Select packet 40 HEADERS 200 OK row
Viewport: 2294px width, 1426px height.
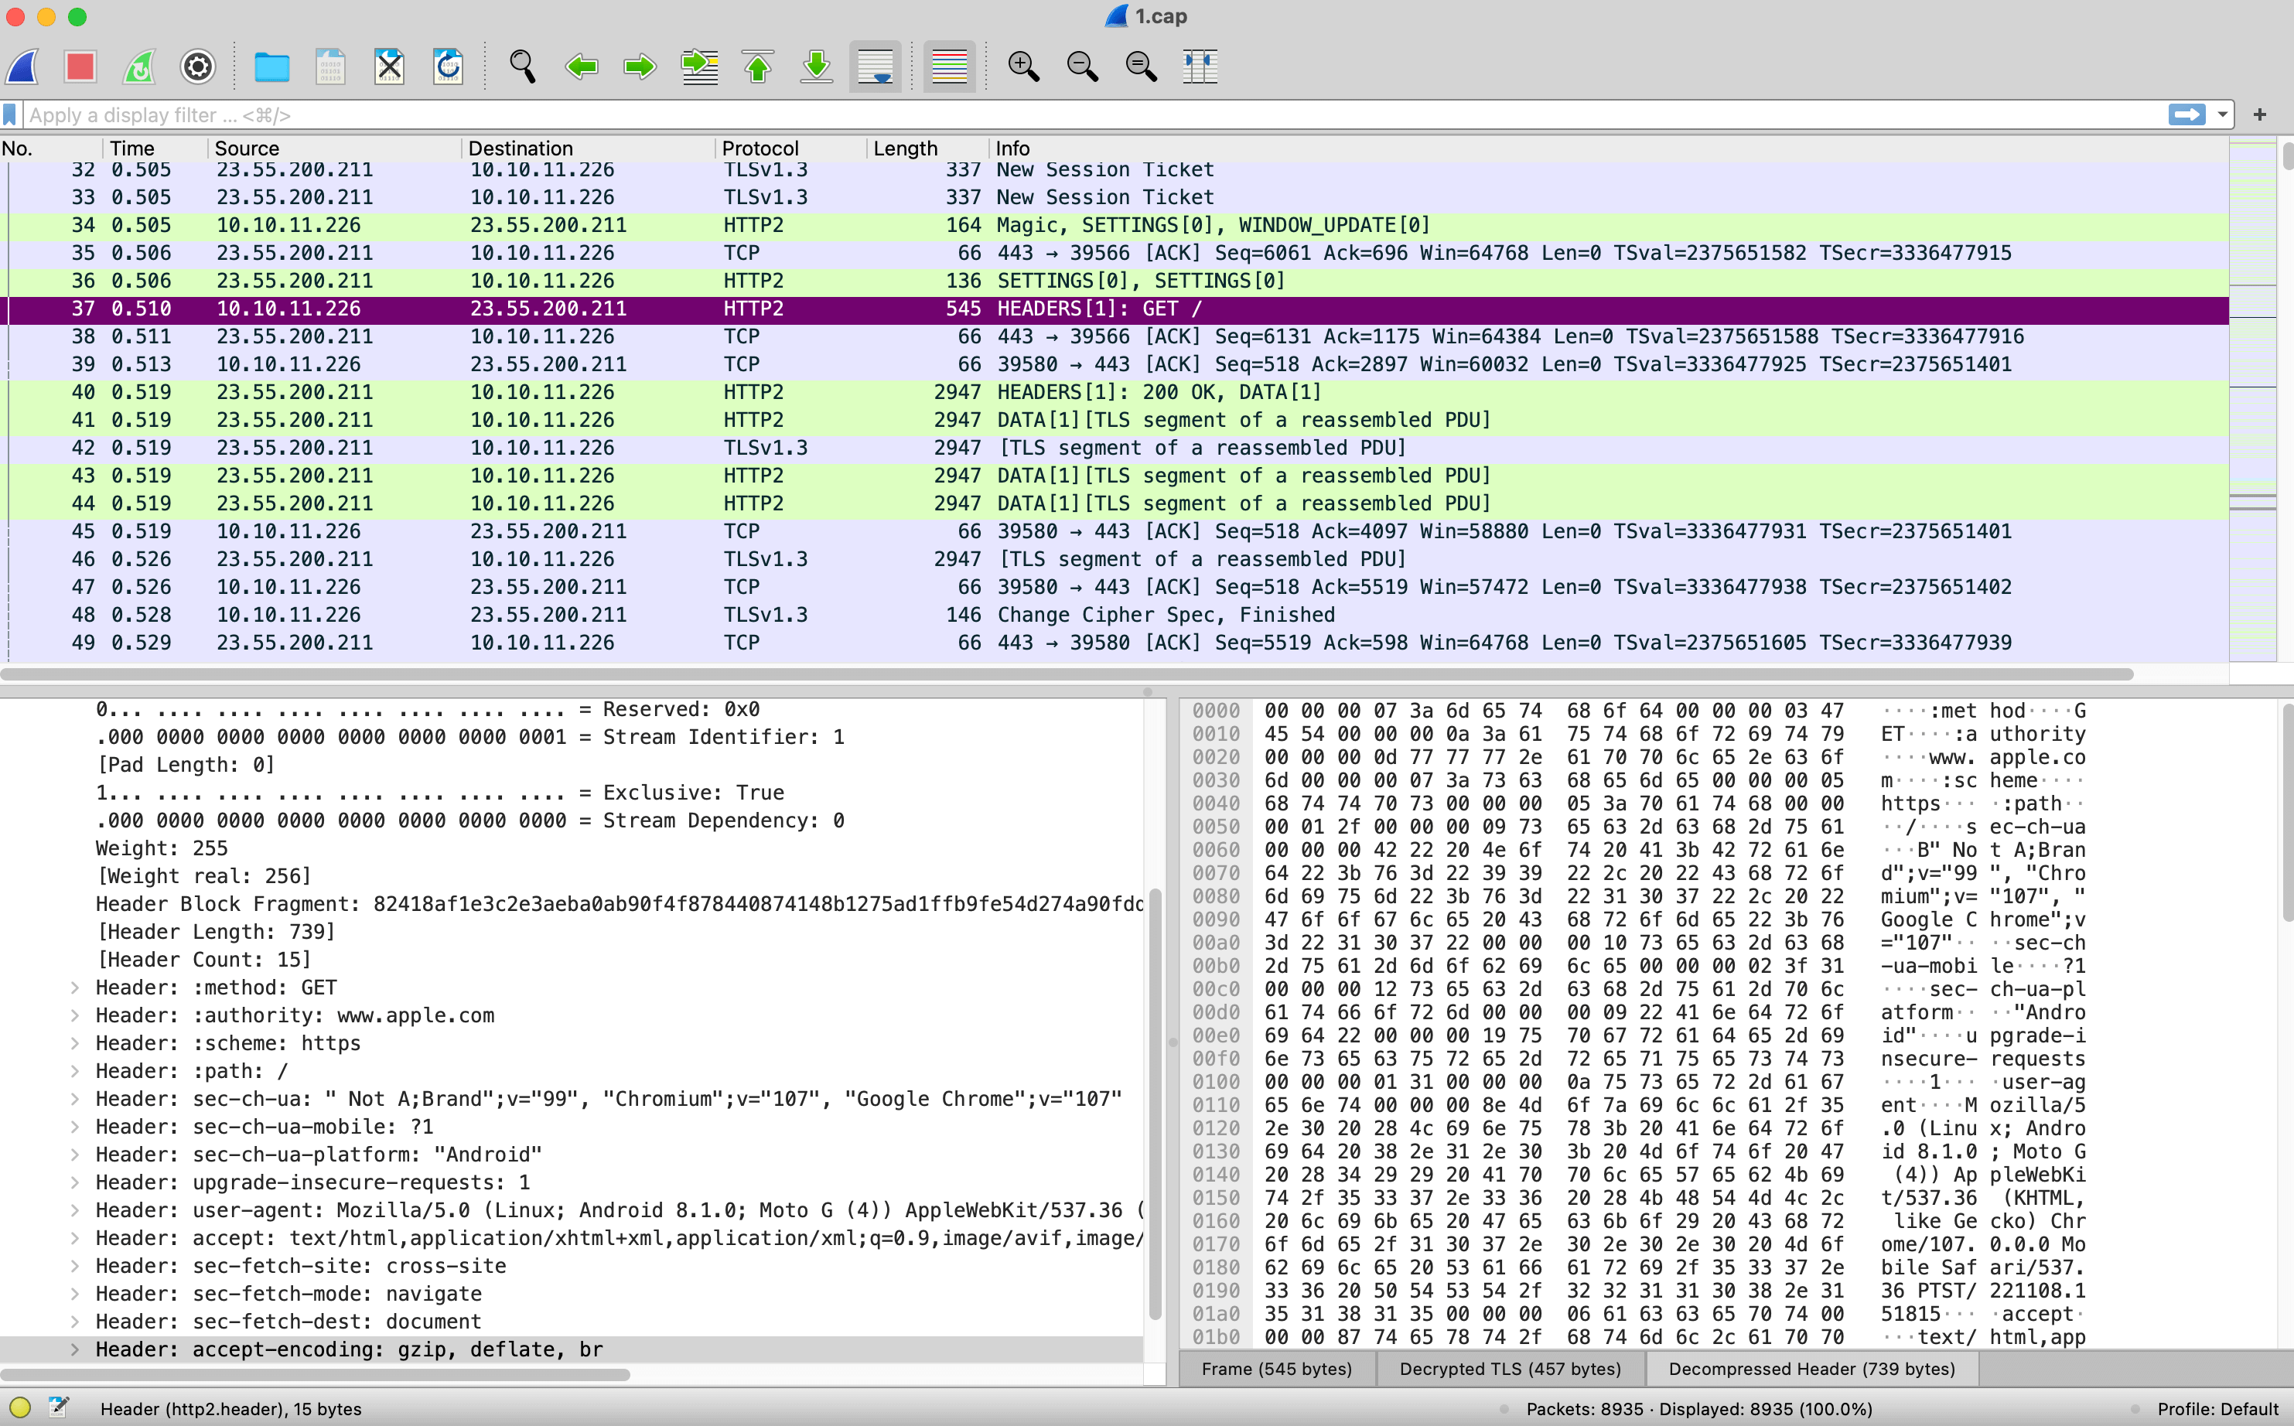1114,392
